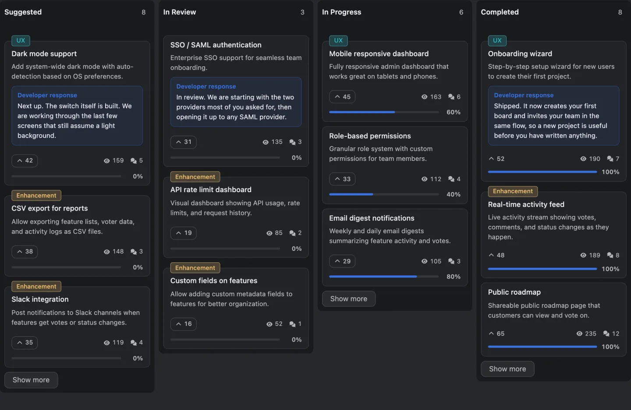Open comments on Role-based permissions
The height and width of the screenshot is (410, 631).
[451, 179]
